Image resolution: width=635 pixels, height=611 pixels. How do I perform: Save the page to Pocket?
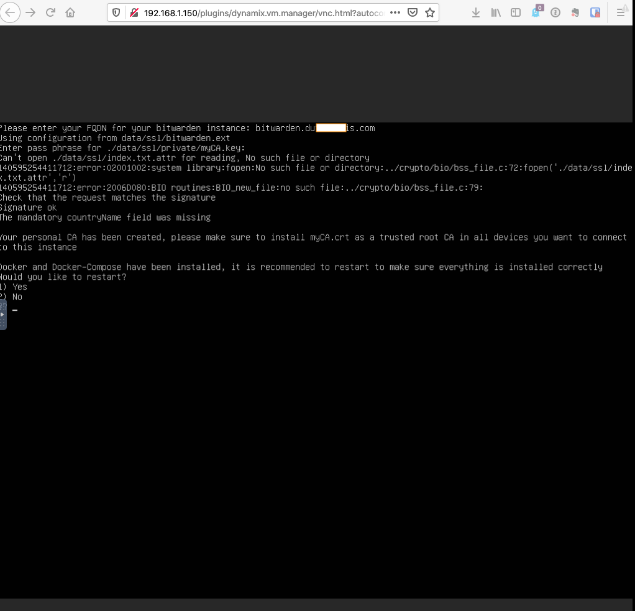click(413, 12)
